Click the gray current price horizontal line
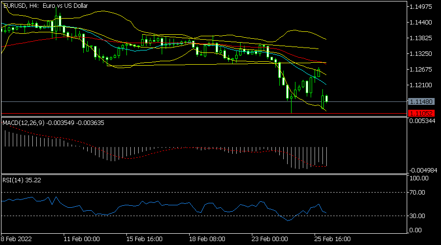Viewport: 441px width, 245px height. coord(204,101)
